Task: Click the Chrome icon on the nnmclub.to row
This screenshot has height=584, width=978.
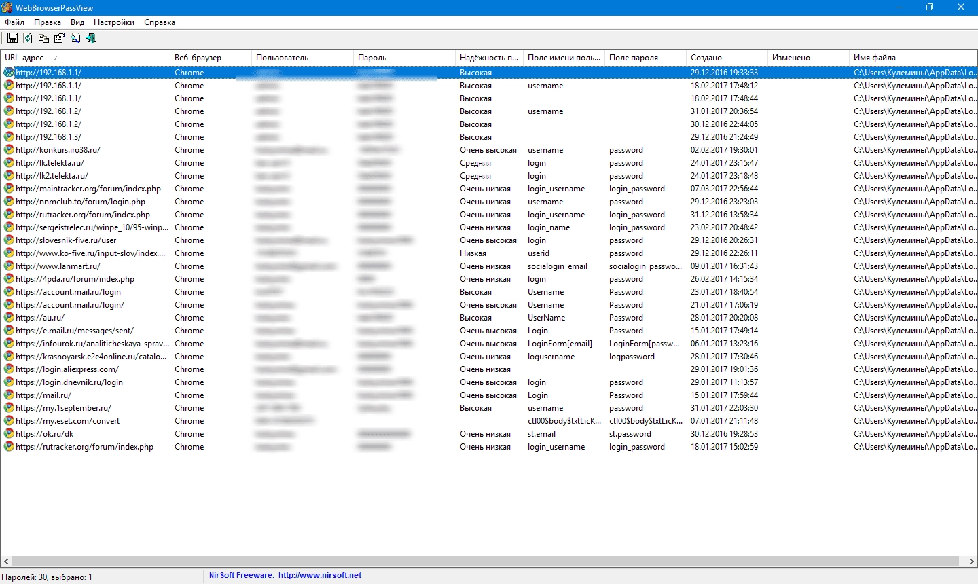Action: 9,202
